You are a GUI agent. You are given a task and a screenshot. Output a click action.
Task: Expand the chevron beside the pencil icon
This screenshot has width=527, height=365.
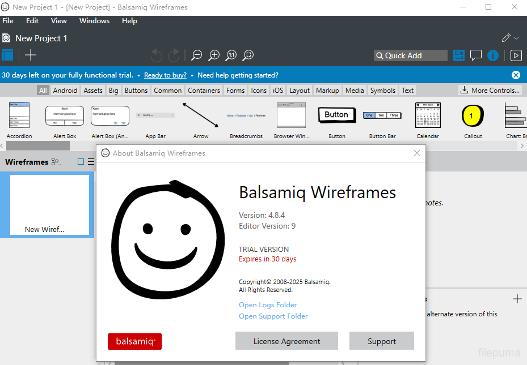point(517,38)
